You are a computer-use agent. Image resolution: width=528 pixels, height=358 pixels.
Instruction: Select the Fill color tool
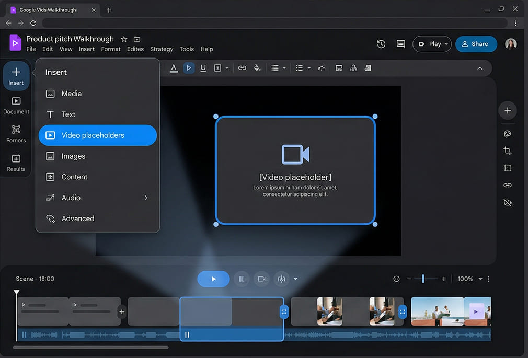(x=257, y=68)
